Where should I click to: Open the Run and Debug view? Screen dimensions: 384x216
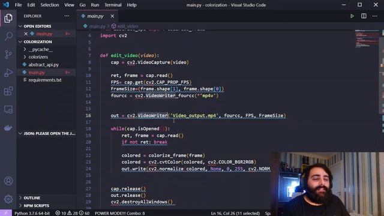[8, 73]
